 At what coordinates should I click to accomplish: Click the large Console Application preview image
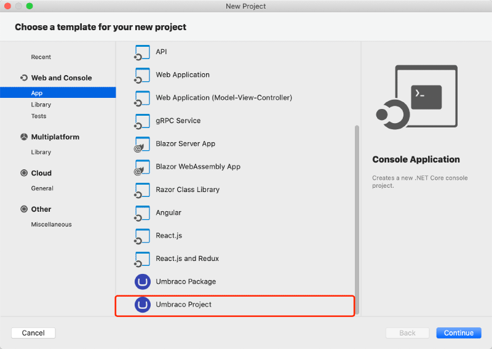click(x=417, y=97)
